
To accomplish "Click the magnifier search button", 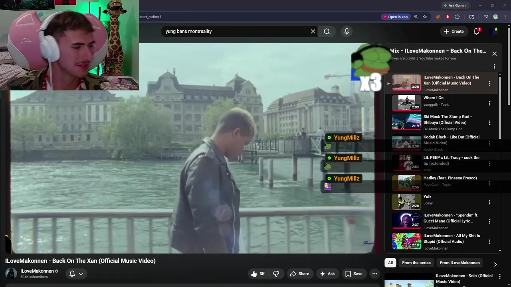I will 327,31.
